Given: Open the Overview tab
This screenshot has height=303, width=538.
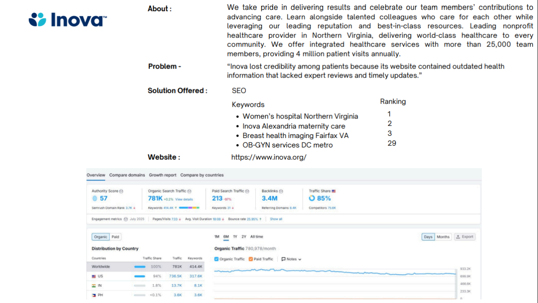Looking at the screenshot, I should tap(96, 175).
